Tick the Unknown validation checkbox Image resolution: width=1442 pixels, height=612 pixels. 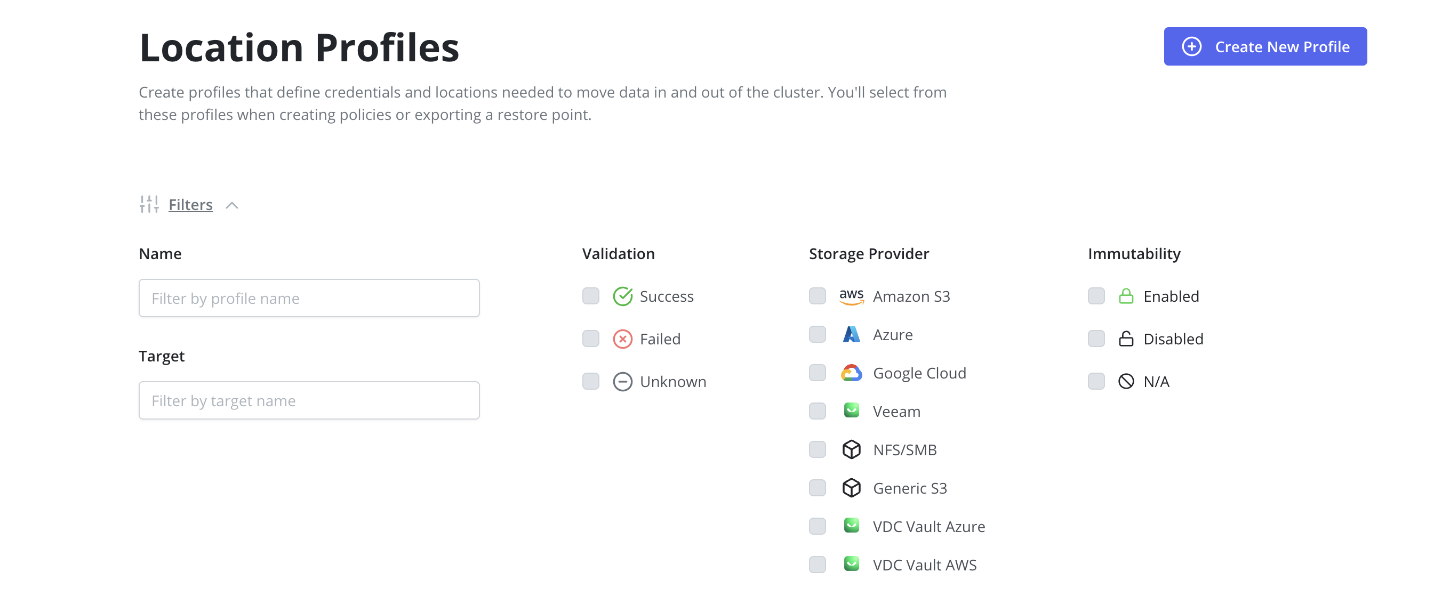[x=590, y=381]
